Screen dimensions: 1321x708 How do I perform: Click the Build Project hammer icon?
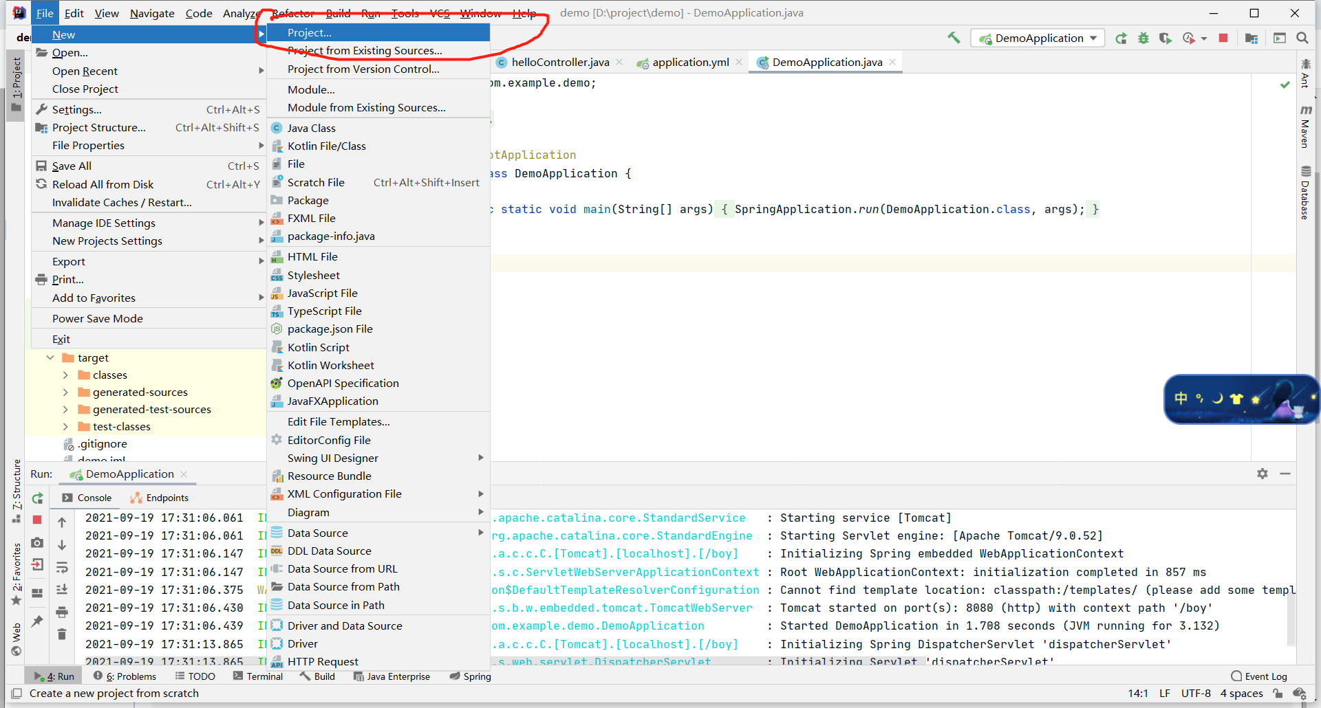(954, 38)
